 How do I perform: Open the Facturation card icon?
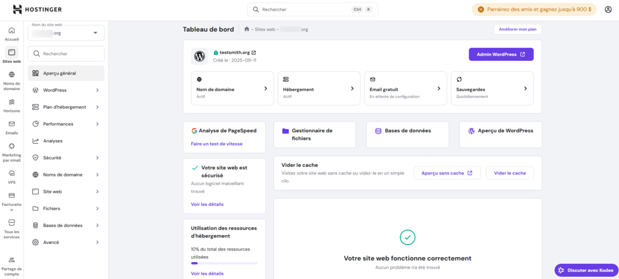(x=11, y=196)
